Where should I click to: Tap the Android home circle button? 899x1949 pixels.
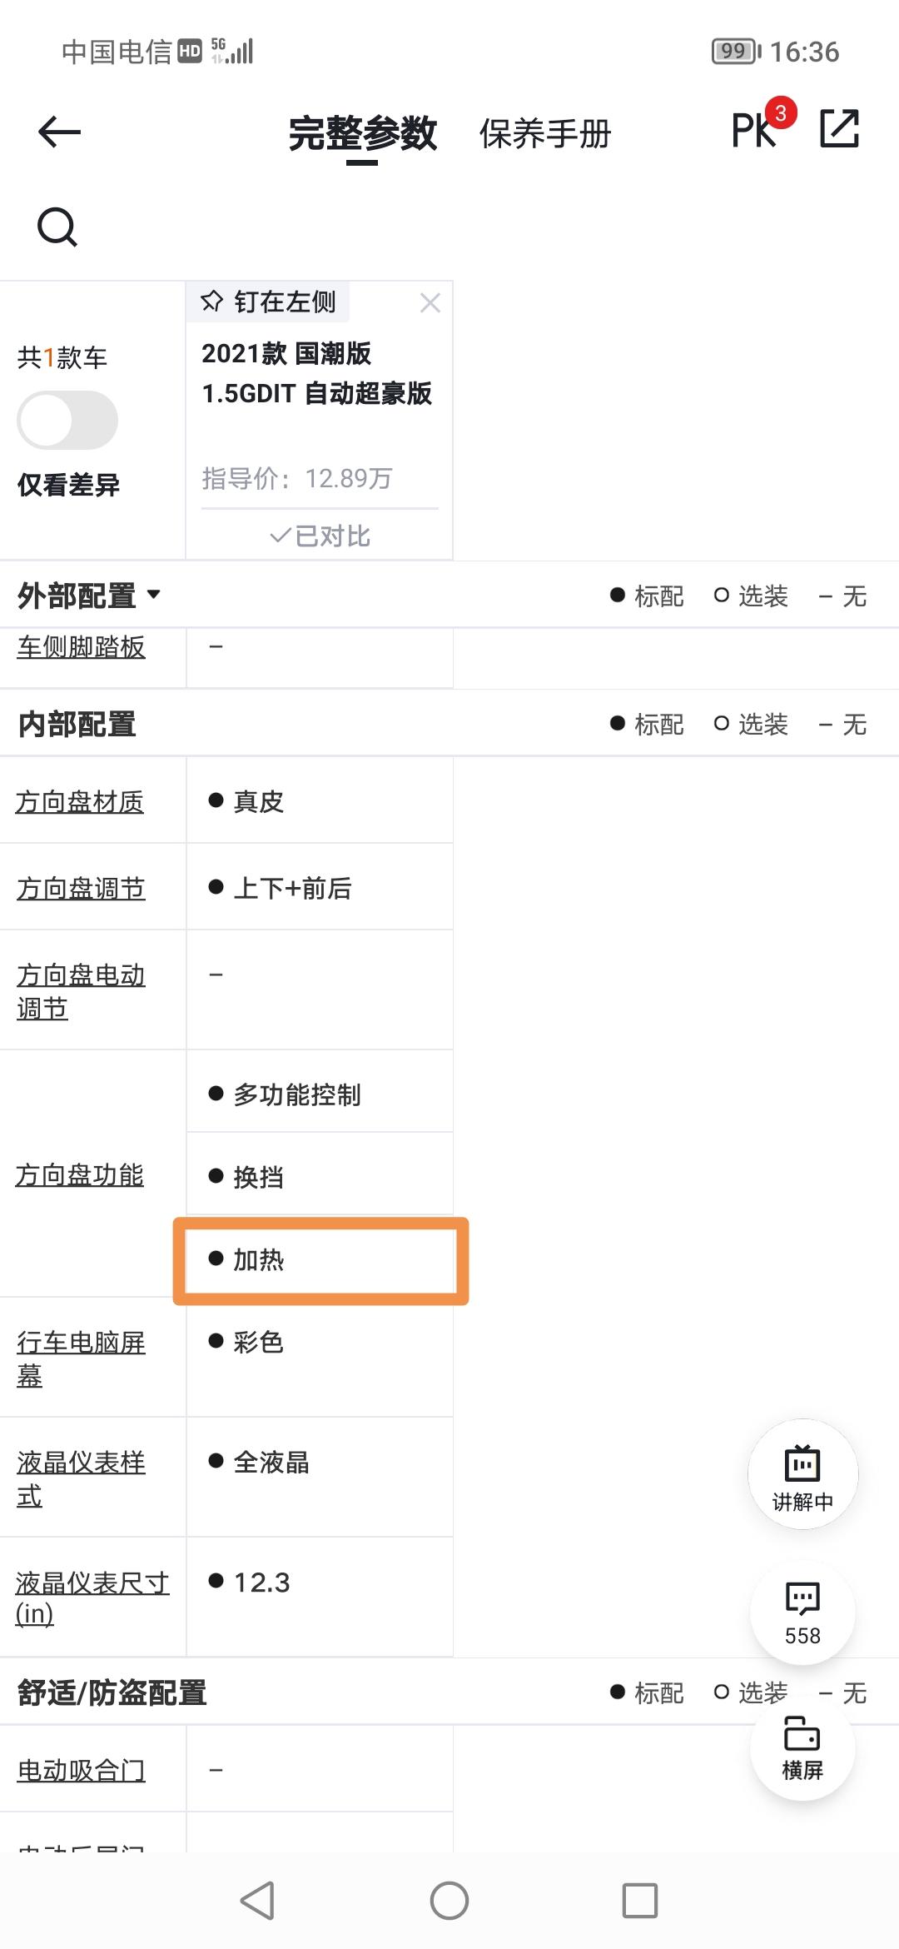(449, 1901)
